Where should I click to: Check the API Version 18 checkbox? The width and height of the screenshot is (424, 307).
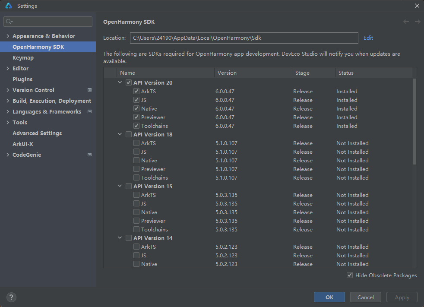[129, 134]
